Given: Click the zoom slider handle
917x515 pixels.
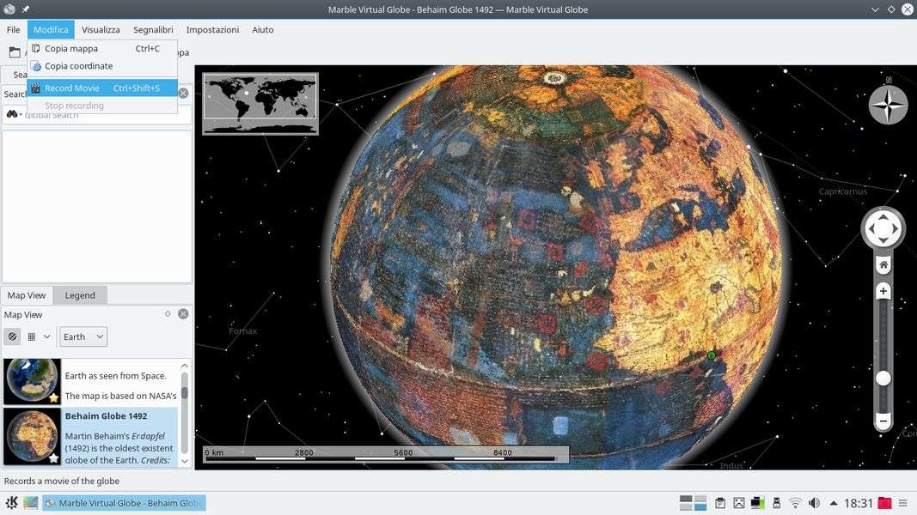Looking at the screenshot, I should (883, 378).
